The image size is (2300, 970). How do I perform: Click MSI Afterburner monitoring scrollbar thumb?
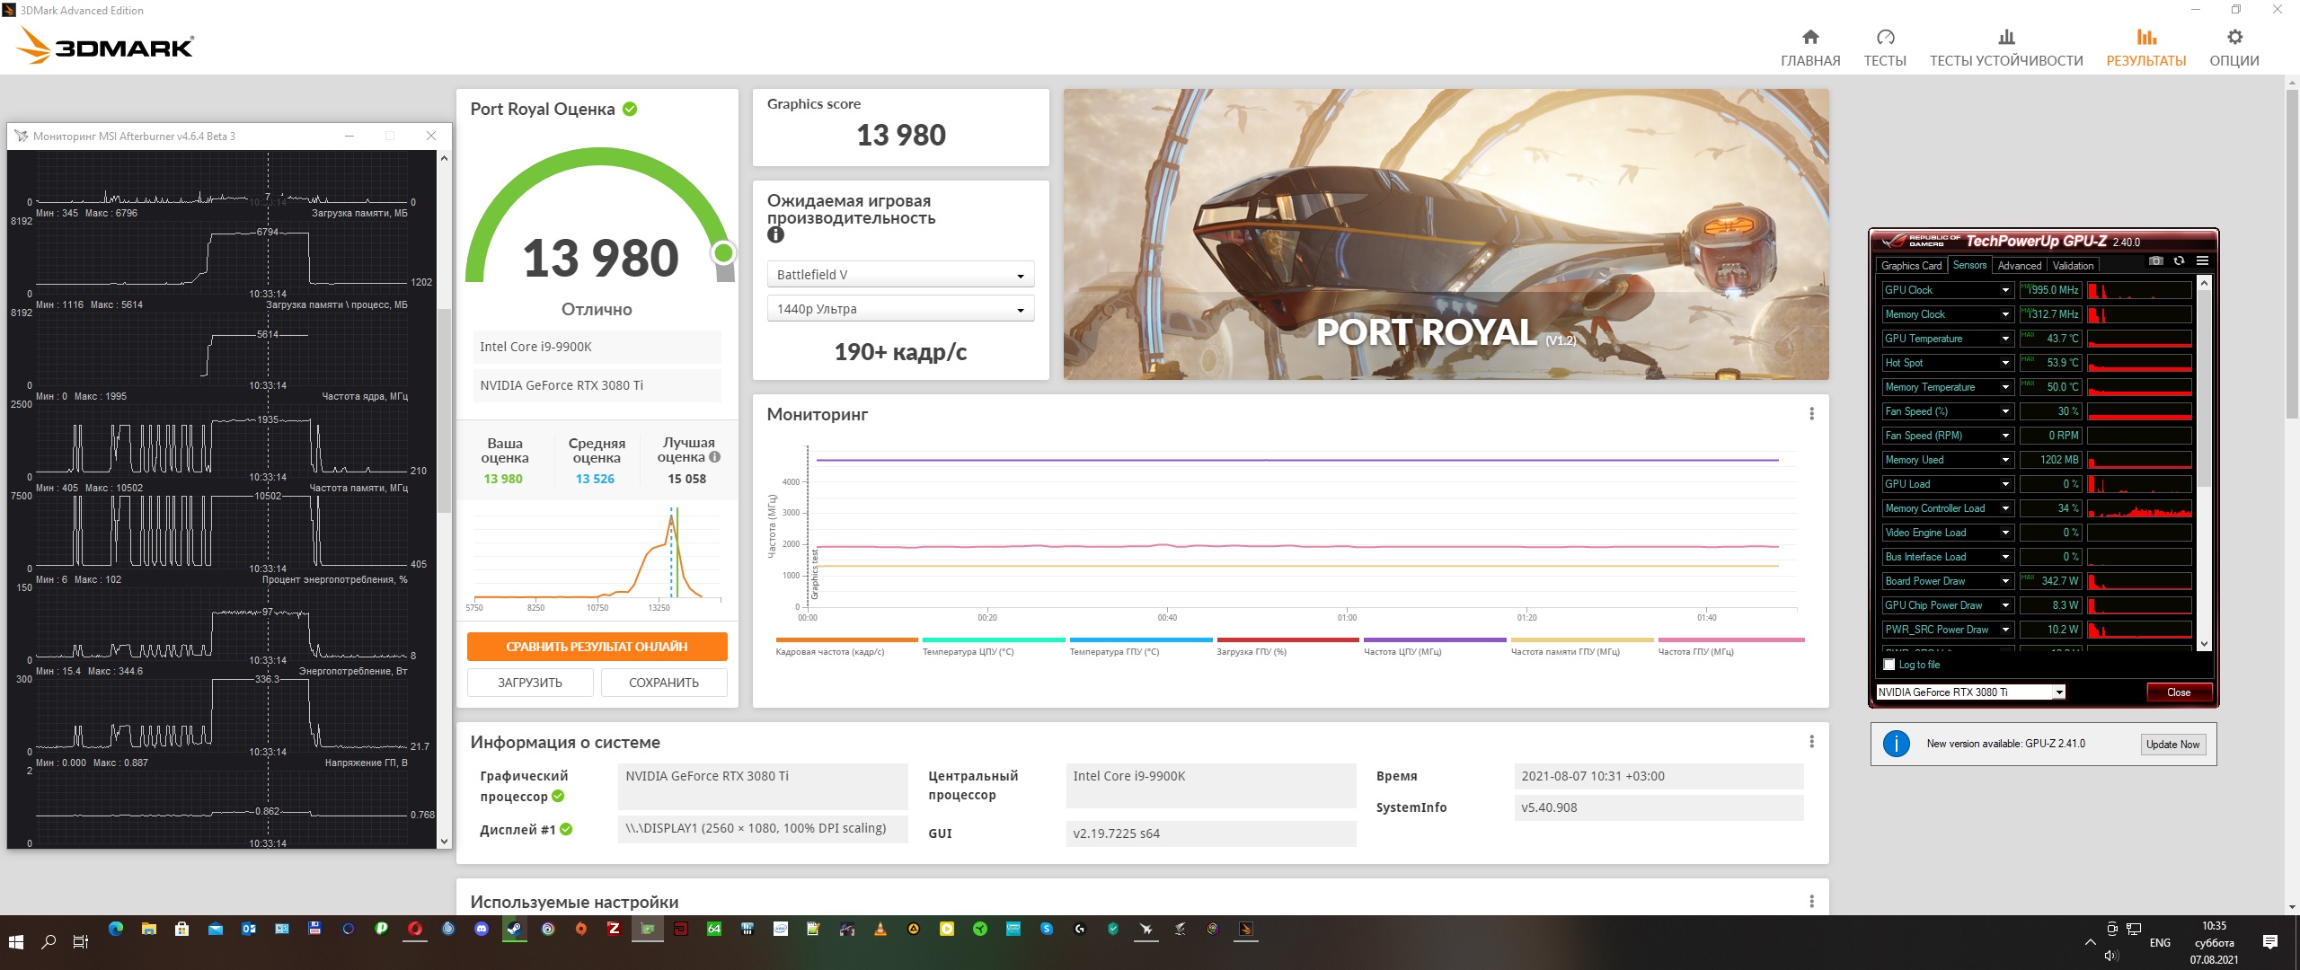point(444,410)
